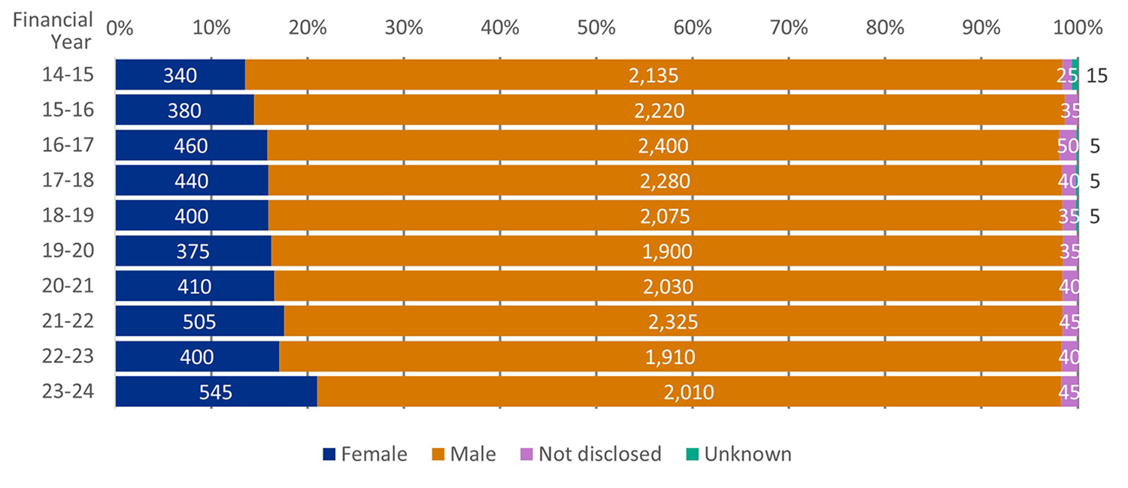Click the Financial Year axis title
Image resolution: width=1128 pixels, height=488 pixels.
tap(53, 29)
